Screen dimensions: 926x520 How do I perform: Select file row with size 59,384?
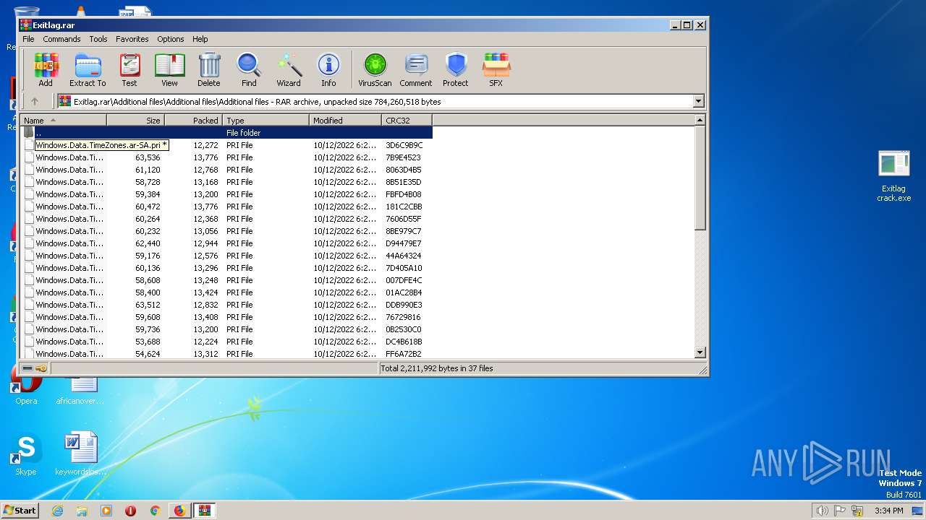[227, 194]
